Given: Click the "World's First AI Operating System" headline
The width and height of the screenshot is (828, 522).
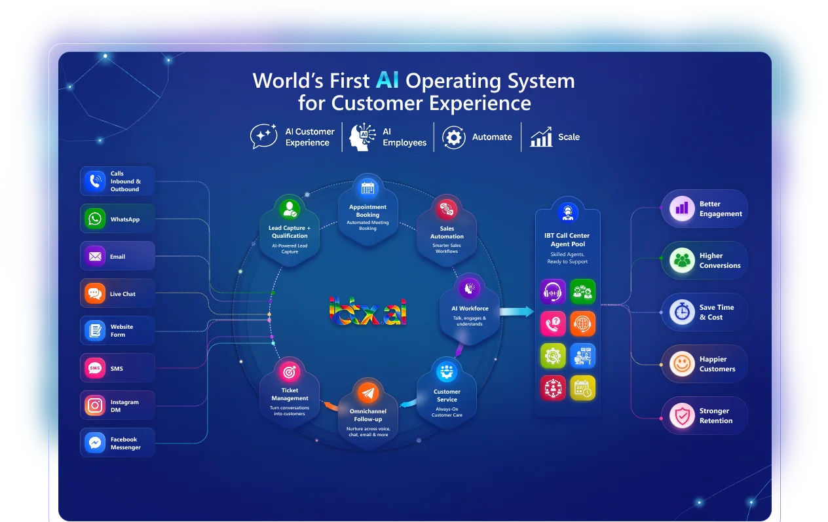Looking at the screenshot, I should [414, 81].
